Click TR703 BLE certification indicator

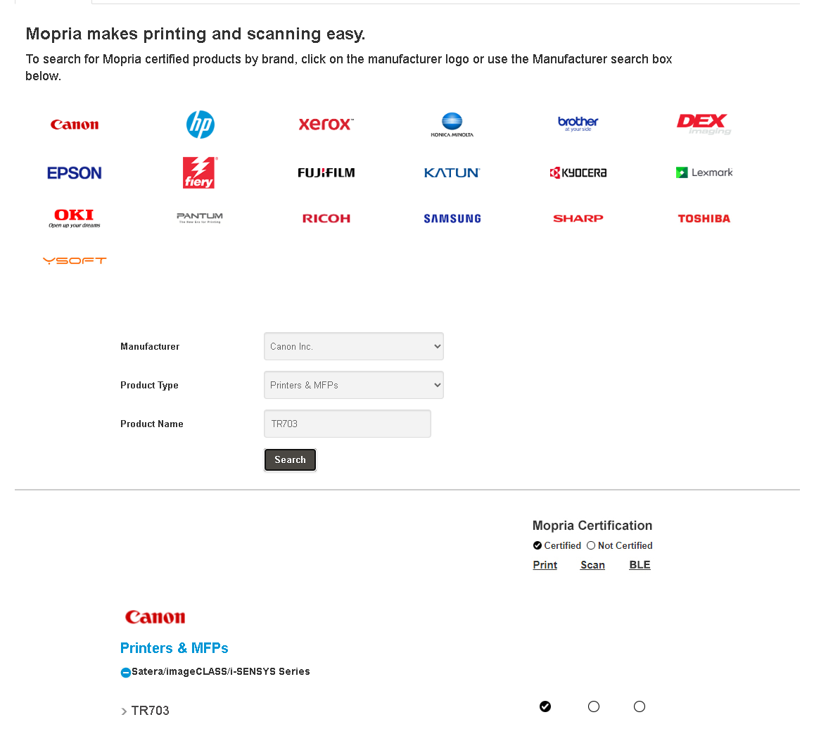[640, 706]
